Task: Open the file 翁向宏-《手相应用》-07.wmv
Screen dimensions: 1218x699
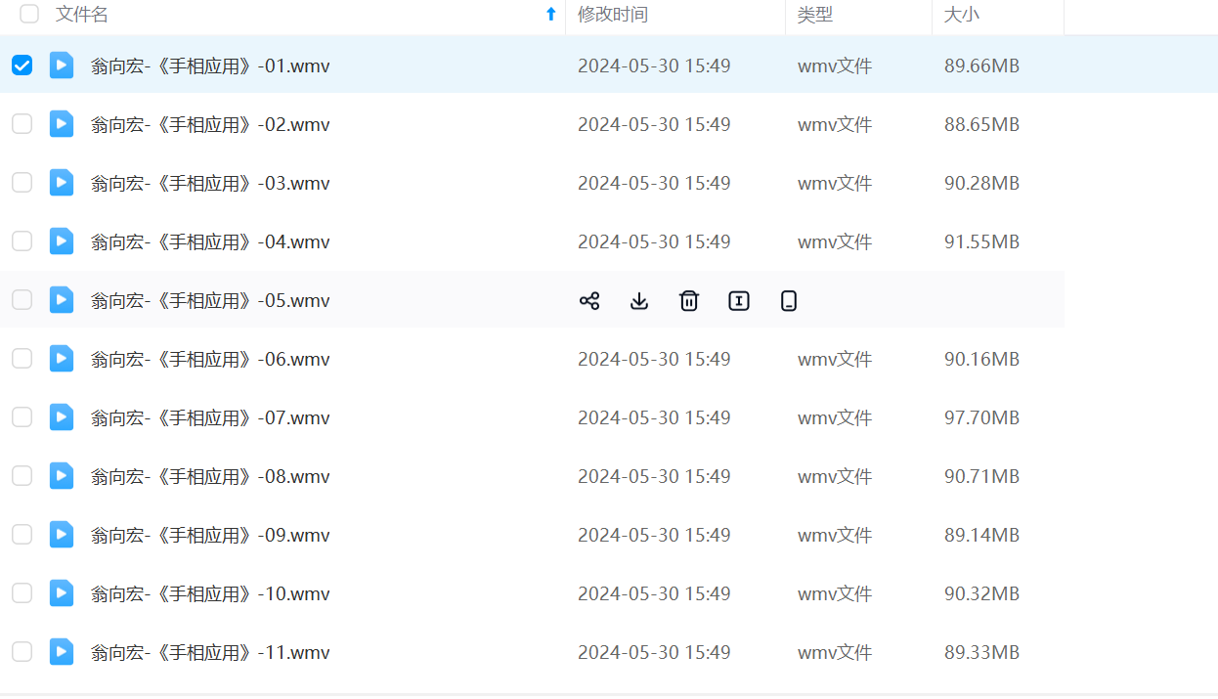Action: 210,418
